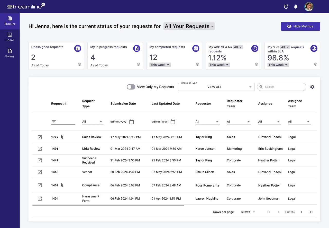
Task: Click the Requestor column header
Action: pyautogui.click(x=203, y=103)
